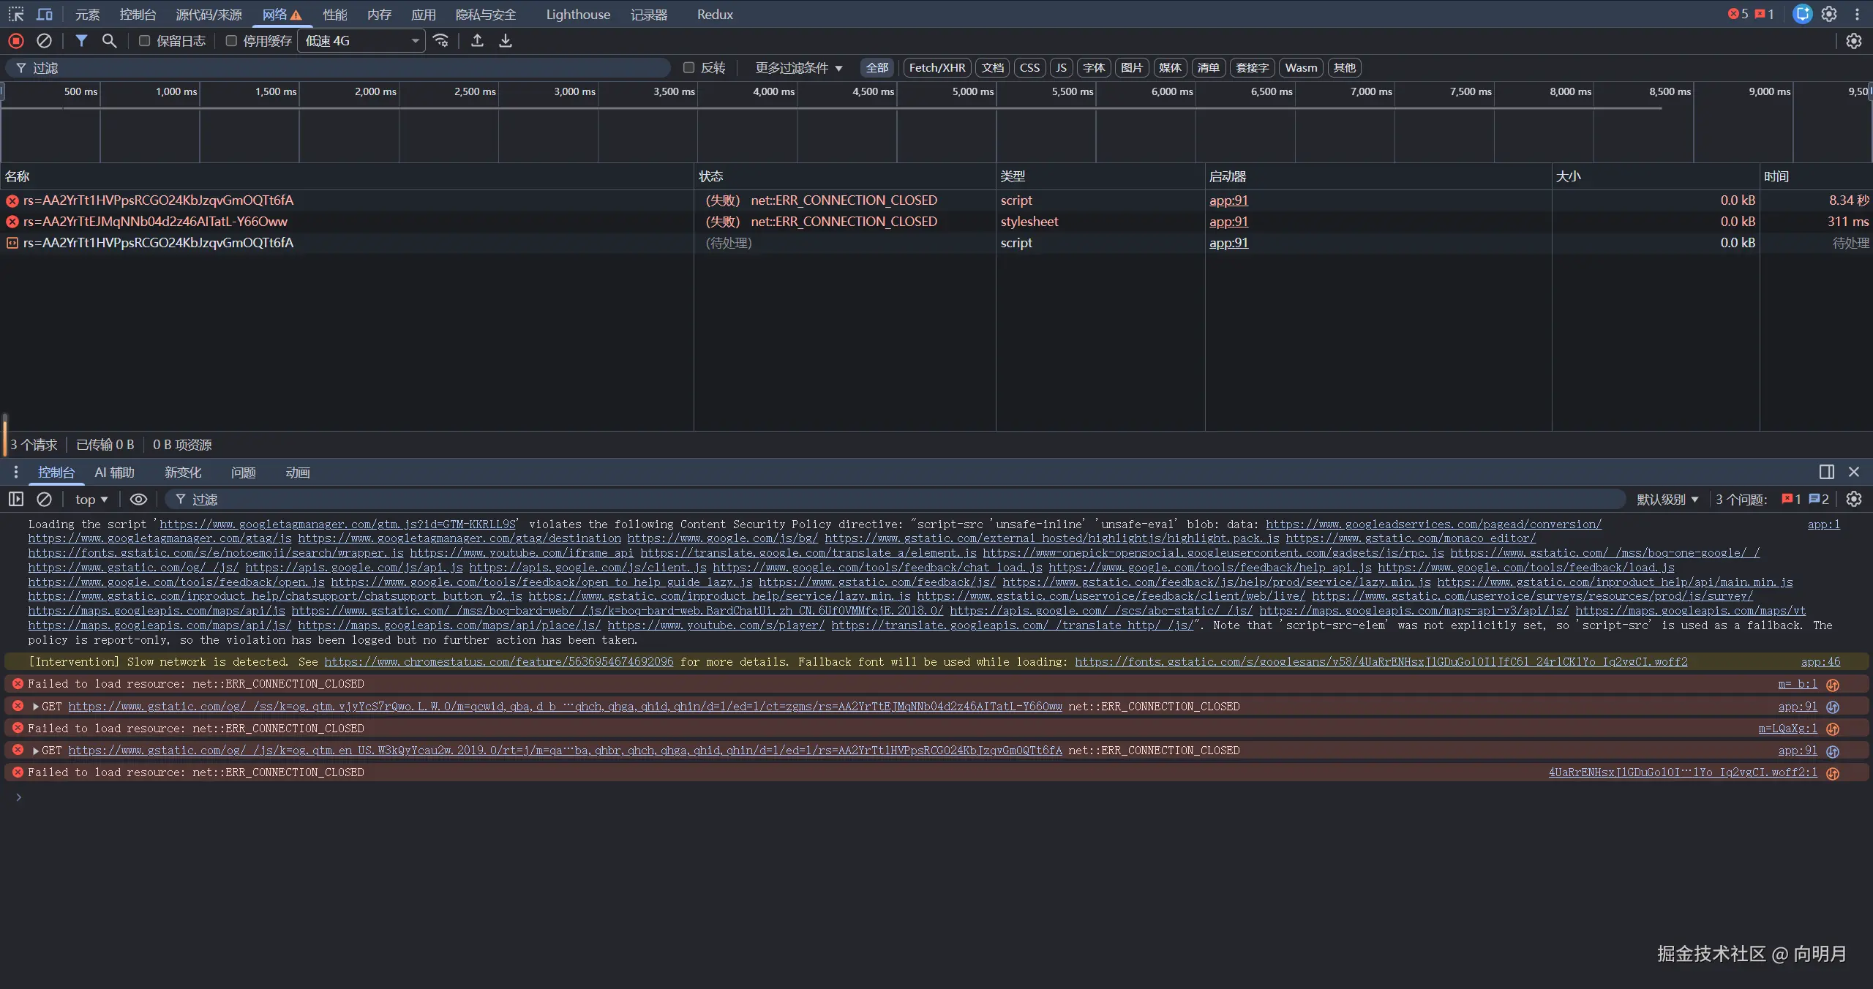Screen dimensions: 1873x989
Task: Open the 问题 drawer tab
Action: coord(243,473)
